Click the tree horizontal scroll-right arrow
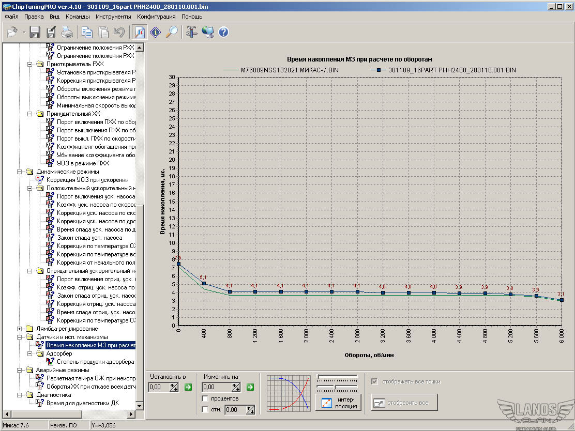Image resolution: width=575 pixels, height=431 pixels. (x=131, y=414)
